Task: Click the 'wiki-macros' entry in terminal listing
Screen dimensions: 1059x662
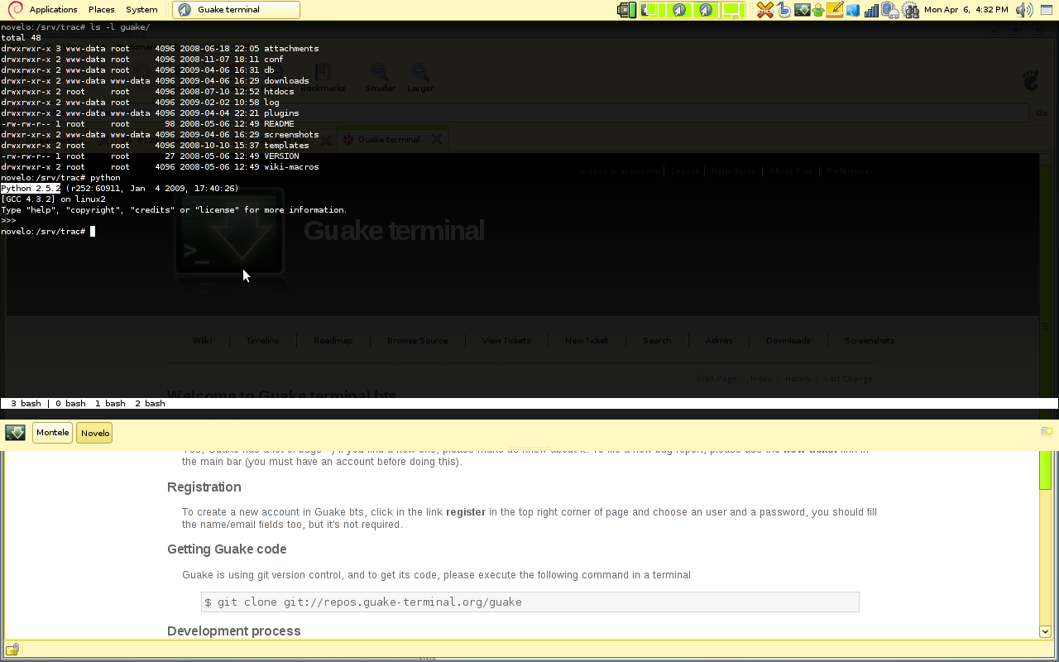Action: [x=291, y=167]
